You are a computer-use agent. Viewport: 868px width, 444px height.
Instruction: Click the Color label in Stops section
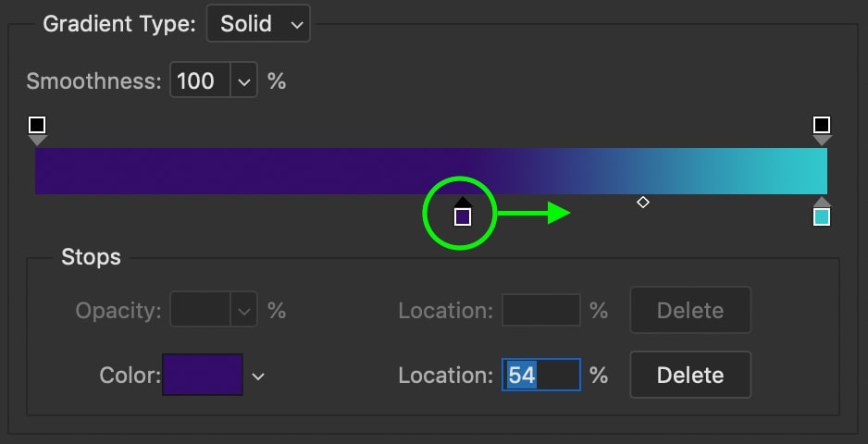[x=130, y=376]
